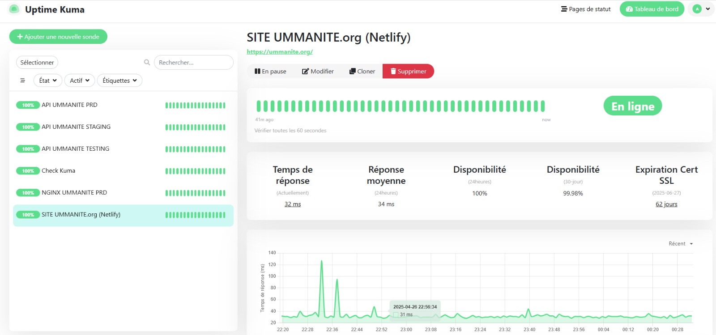Viewport: 716px width, 335px height.
Task: Expand the Actif filter dropdown
Action: pyautogui.click(x=80, y=81)
